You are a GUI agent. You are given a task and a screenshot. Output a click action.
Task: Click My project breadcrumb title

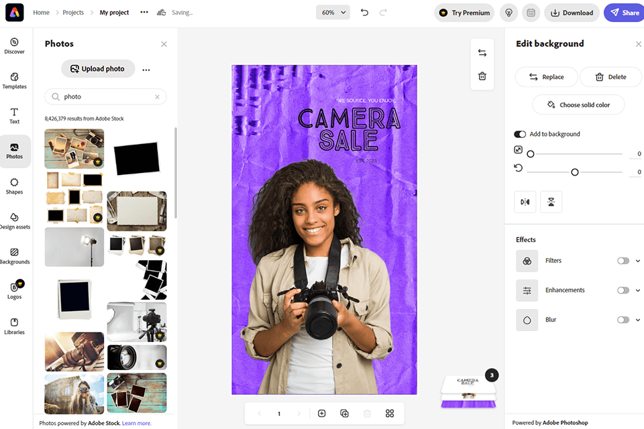114,13
